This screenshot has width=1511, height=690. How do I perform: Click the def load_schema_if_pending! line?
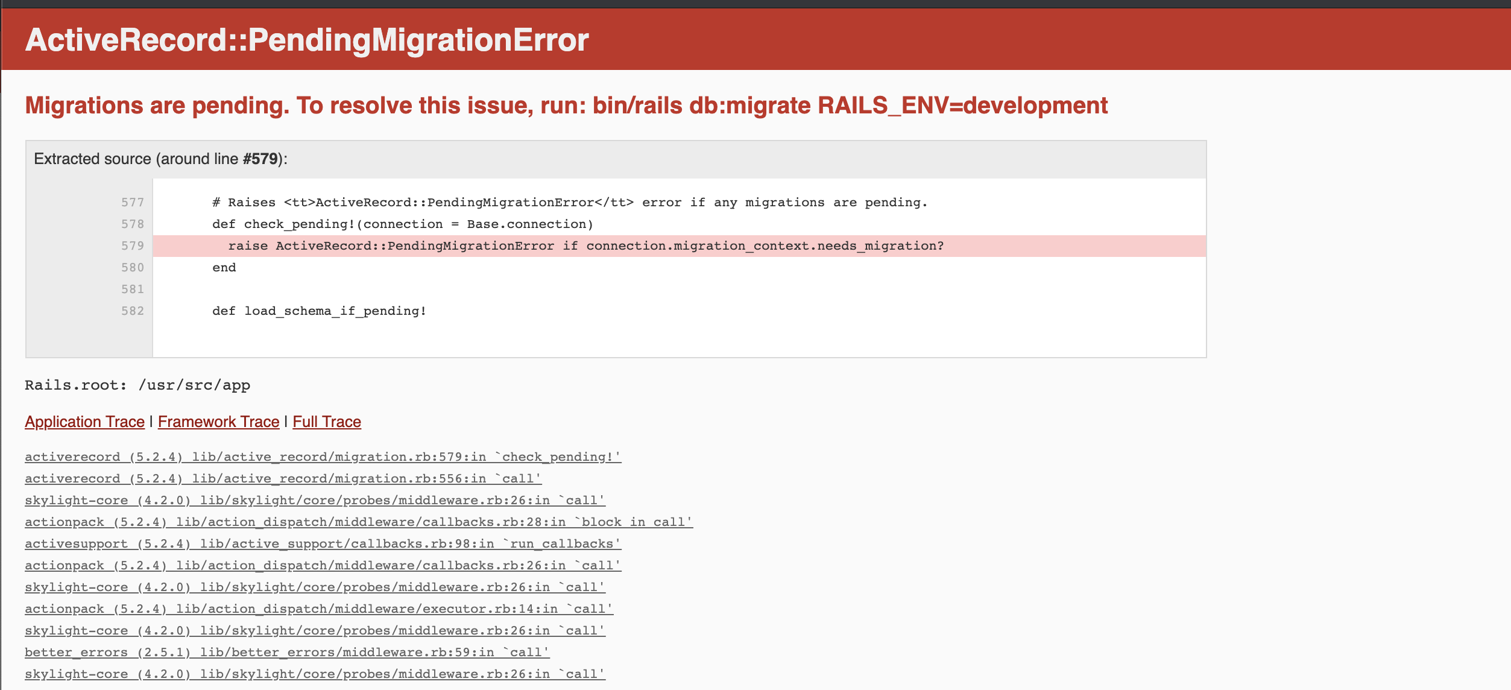coord(318,311)
